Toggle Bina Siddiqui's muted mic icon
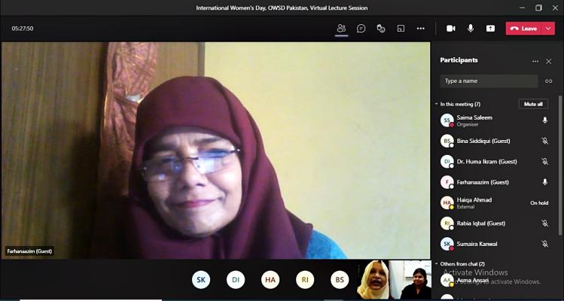The width and height of the screenshot is (564, 301). [544, 141]
